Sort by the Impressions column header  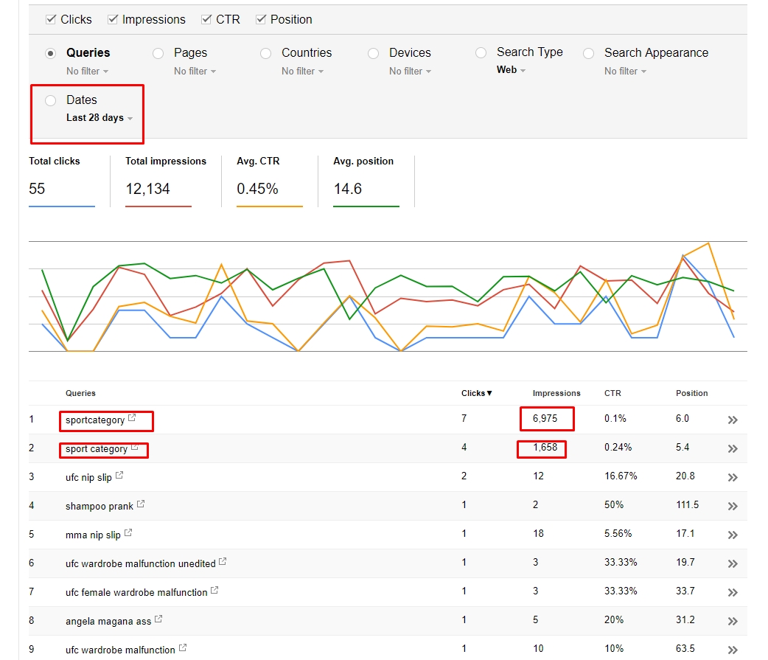click(x=556, y=393)
